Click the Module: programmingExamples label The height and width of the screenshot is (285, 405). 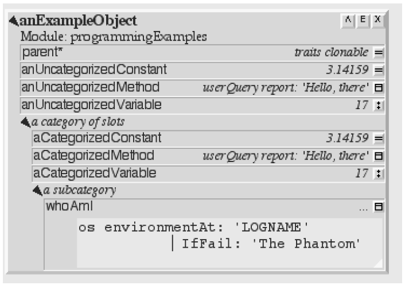pyautogui.click(x=114, y=37)
